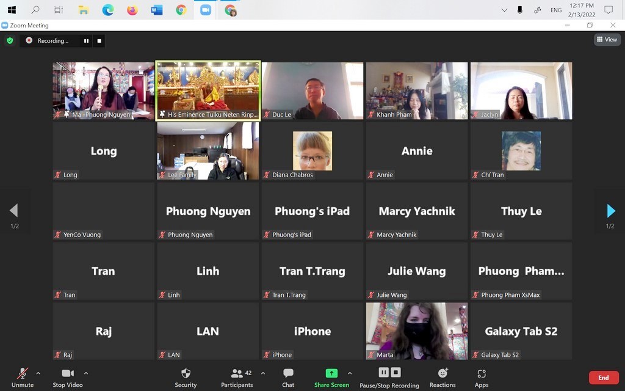
Task: Click the green encryption shield icon
Action: click(x=10, y=40)
